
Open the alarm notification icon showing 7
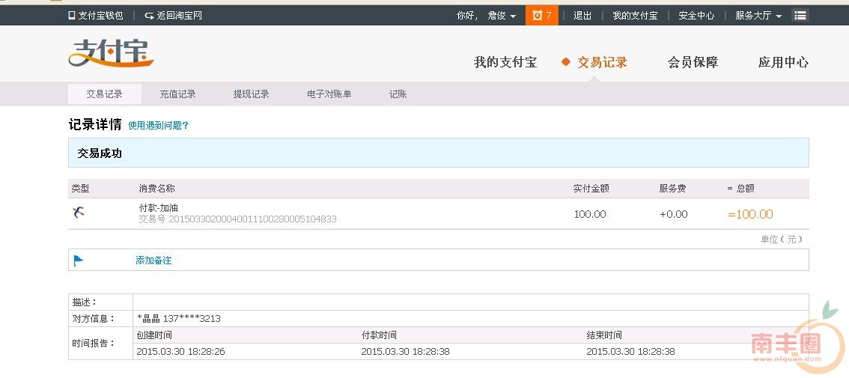pos(541,16)
